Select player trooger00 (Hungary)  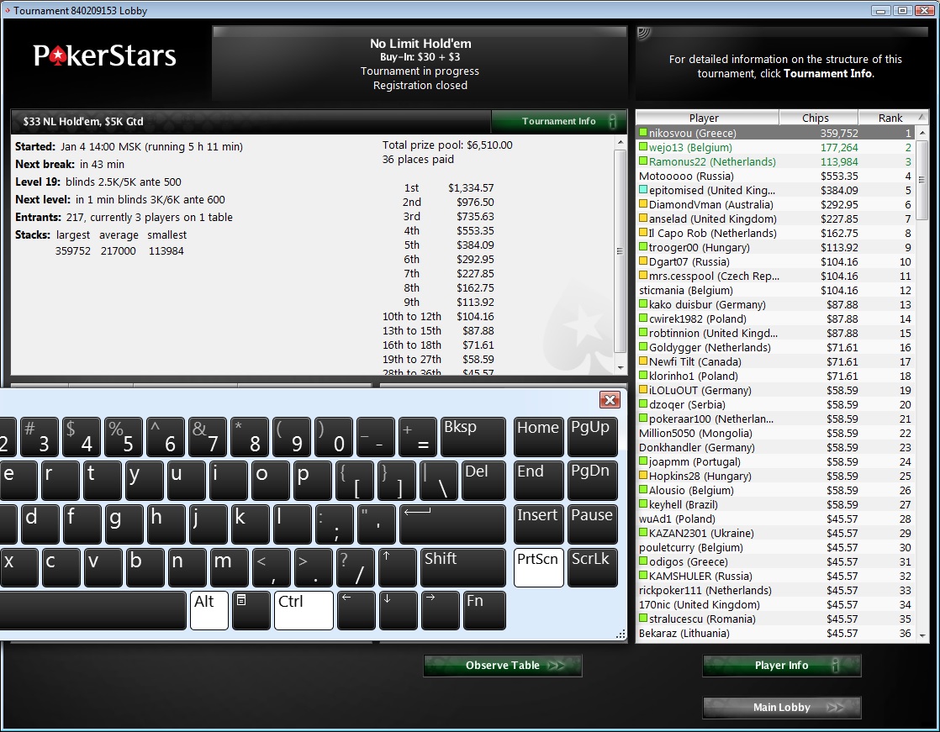click(776, 247)
